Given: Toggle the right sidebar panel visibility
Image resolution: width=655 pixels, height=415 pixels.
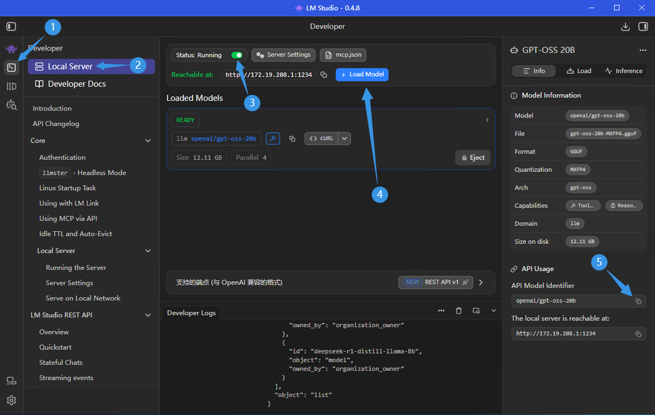Looking at the screenshot, I should [643, 26].
